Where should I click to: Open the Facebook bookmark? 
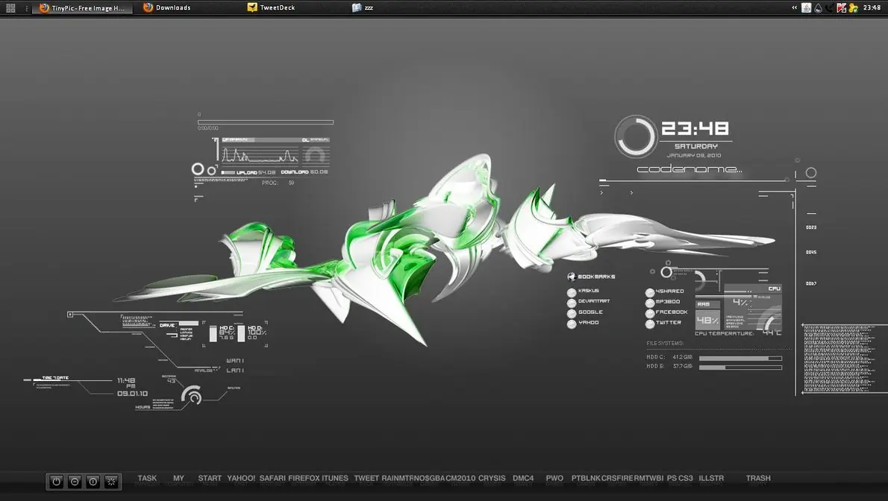(672, 312)
